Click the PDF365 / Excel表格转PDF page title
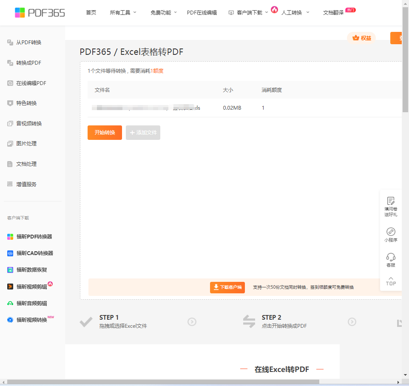The width and height of the screenshot is (409, 386). point(131,51)
